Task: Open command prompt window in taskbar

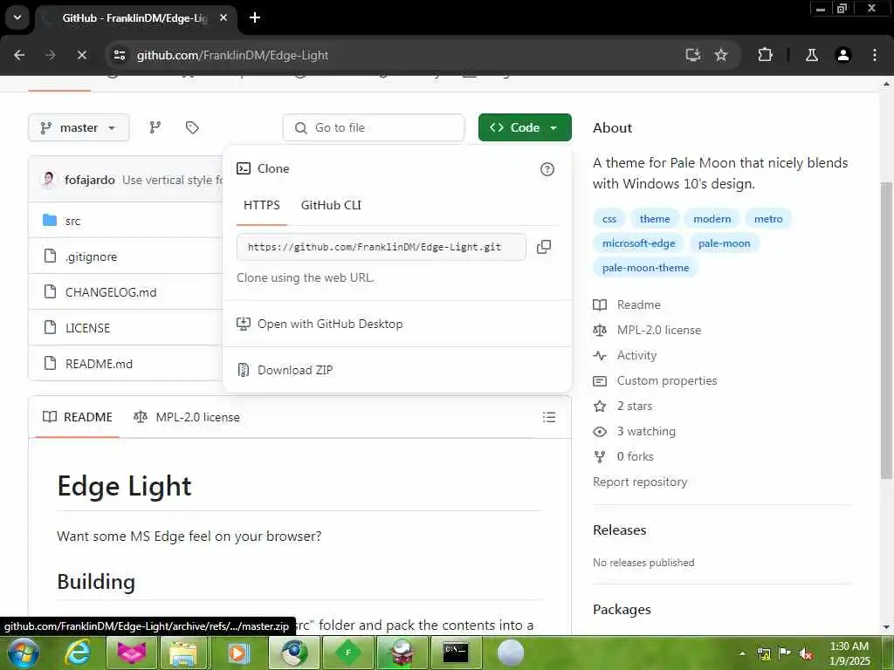Action: [x=456, y=653]
